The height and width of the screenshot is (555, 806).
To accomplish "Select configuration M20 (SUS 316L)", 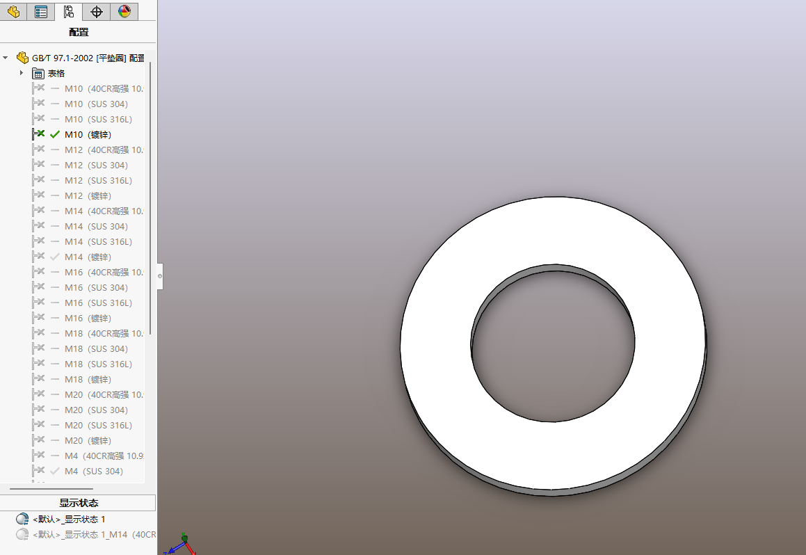I will click(98, 425).
